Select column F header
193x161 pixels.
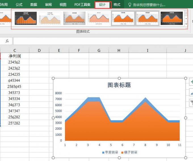79,50
